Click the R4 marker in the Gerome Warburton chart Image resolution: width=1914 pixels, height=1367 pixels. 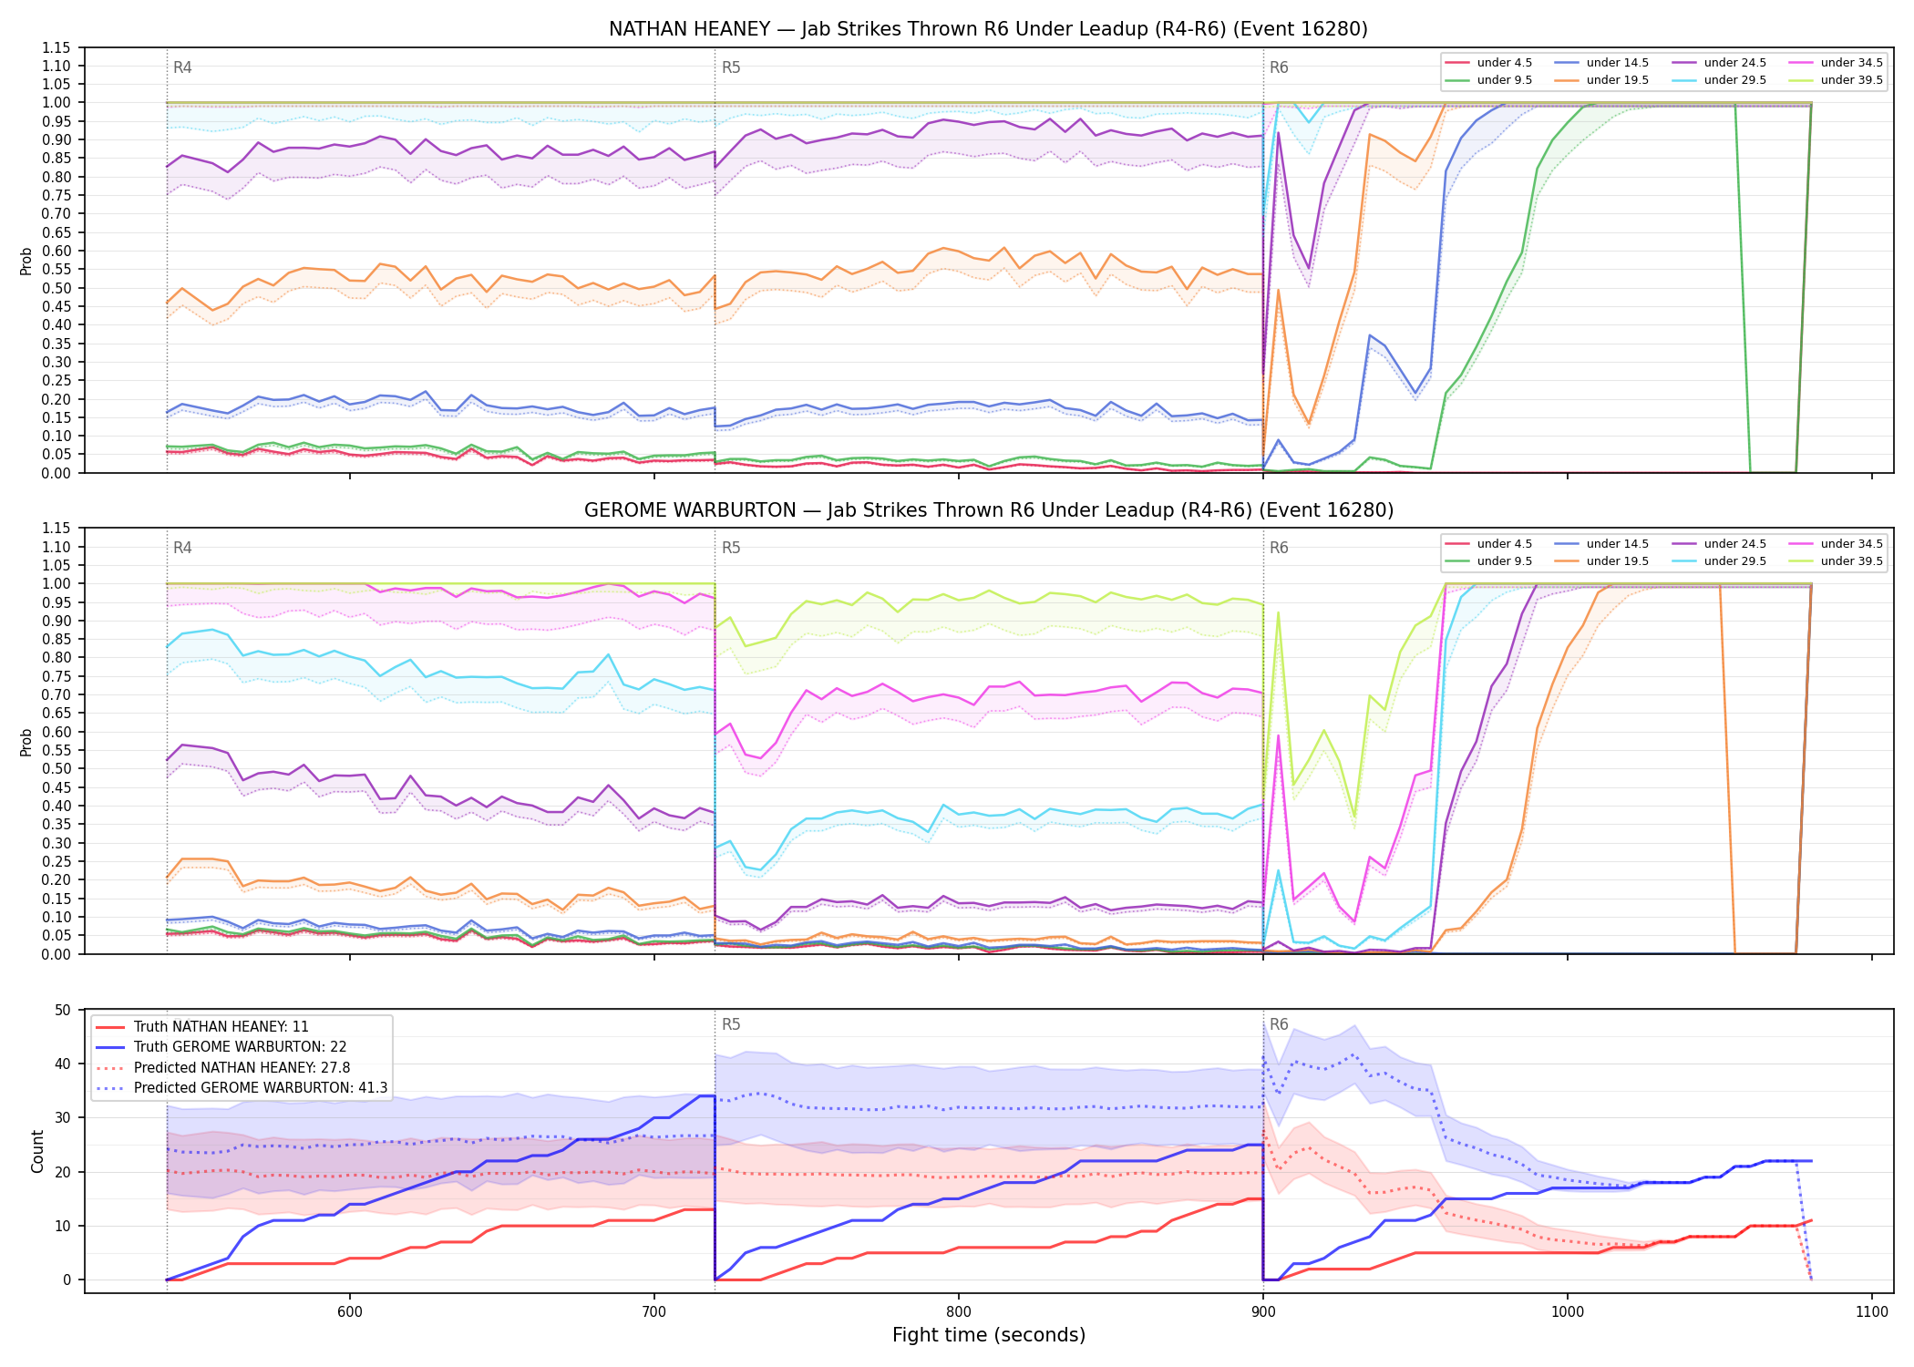182,548
